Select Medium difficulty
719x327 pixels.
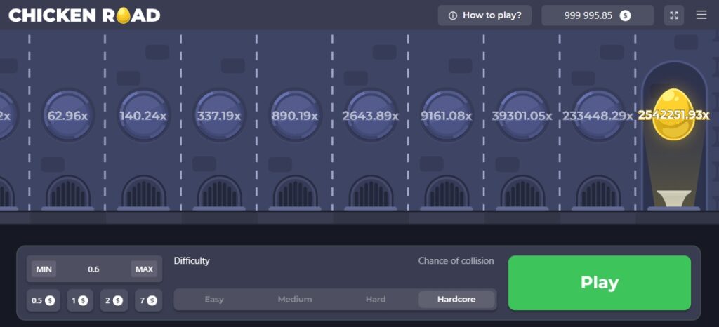(295, 300)
